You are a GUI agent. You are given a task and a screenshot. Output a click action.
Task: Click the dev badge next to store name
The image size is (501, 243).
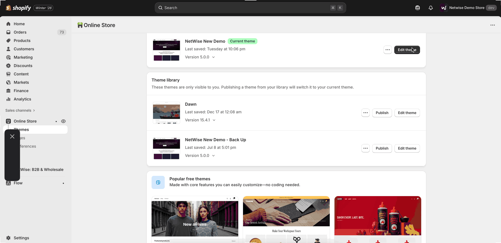coord(491,8)
